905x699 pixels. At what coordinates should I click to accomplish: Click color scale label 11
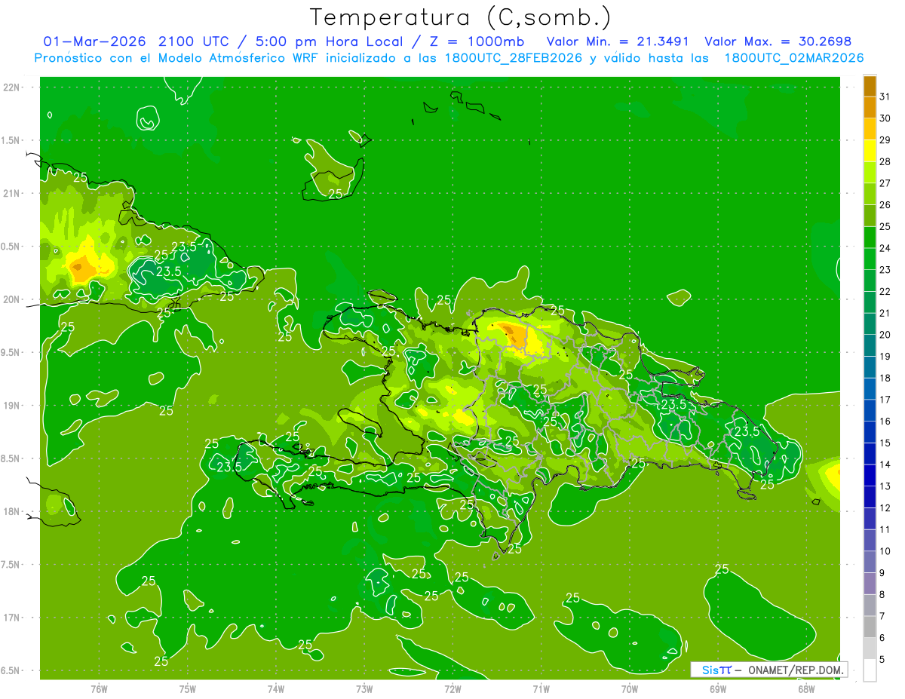coord(885,529)
